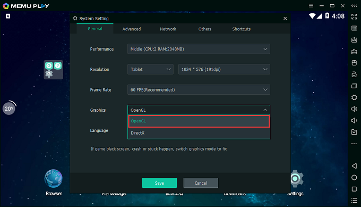Click the Graphics label
Viewport: 361px width, 207px height.
pos(98,110)
